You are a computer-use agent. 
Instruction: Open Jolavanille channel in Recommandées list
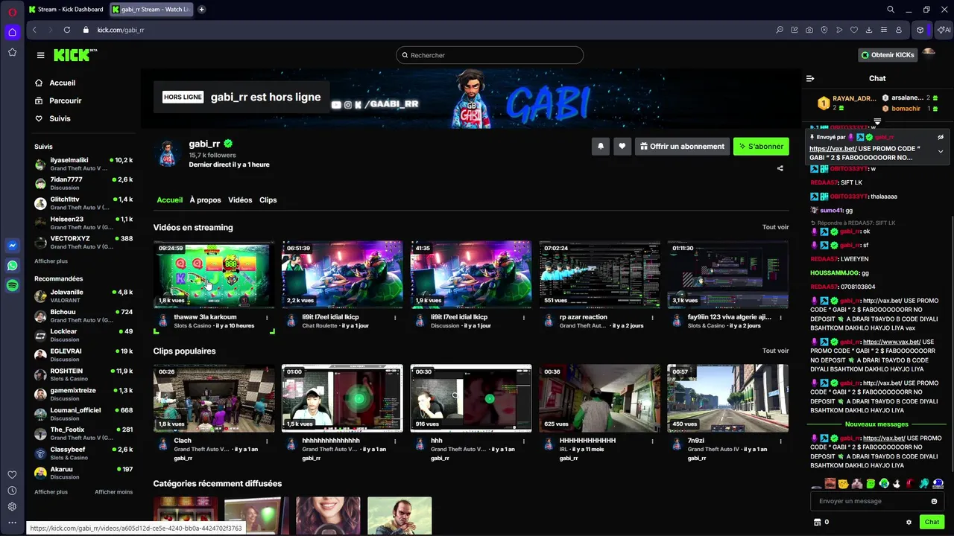[83, 296]
